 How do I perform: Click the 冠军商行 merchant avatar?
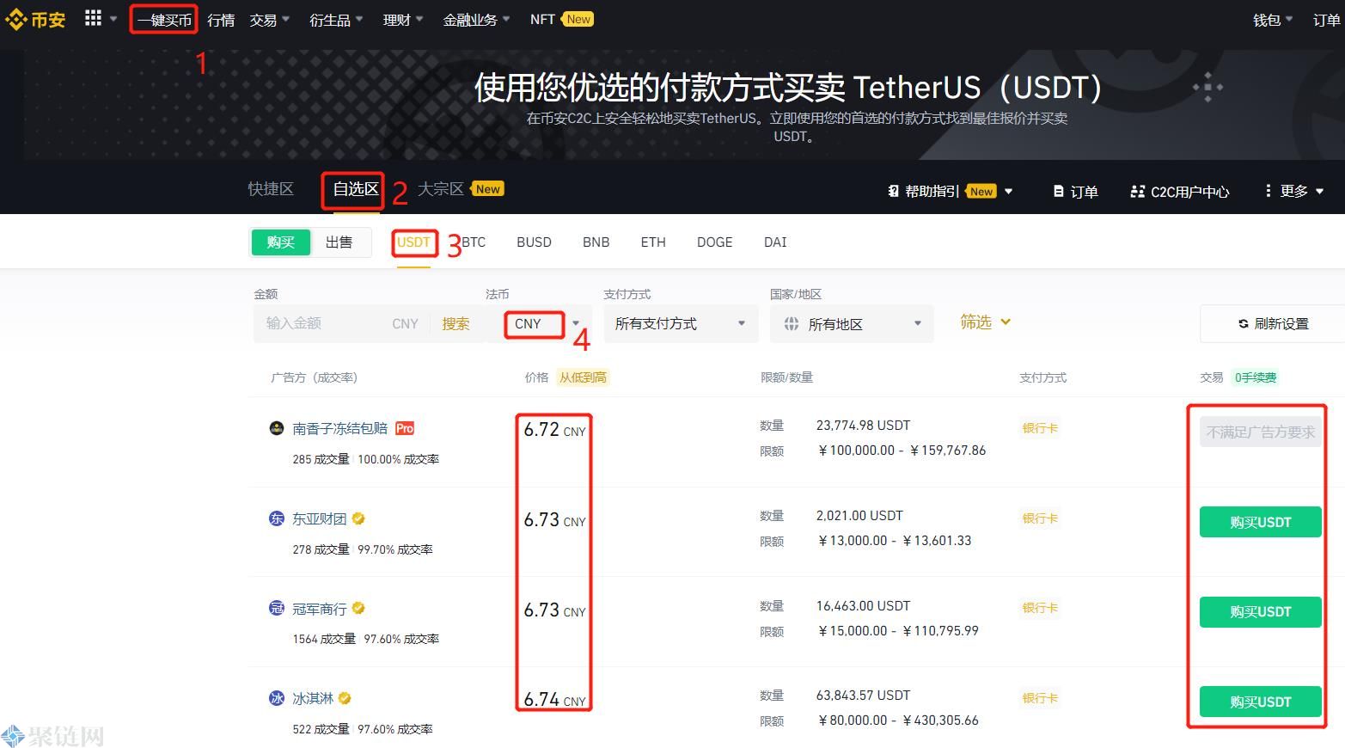[x=277, y=609]
